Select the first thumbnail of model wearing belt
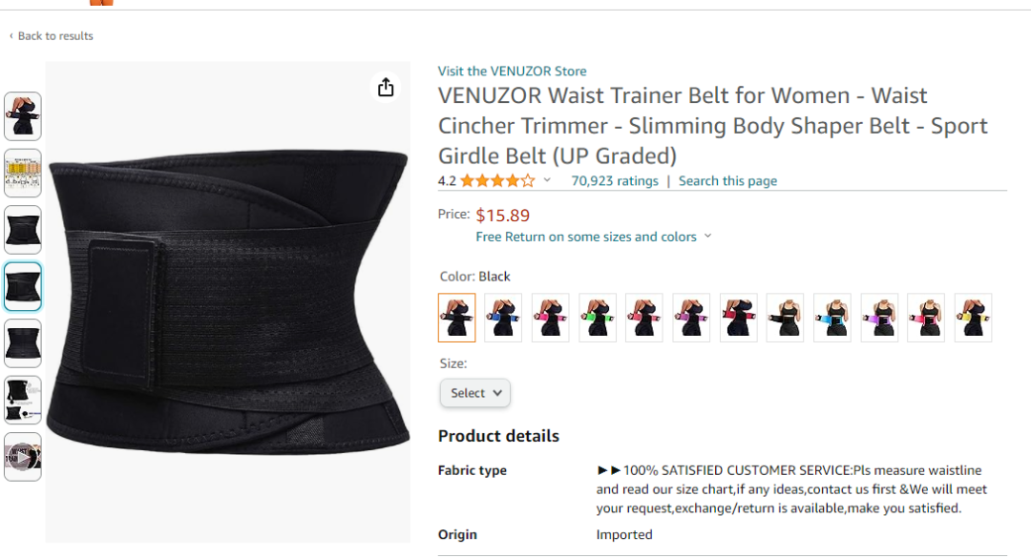 point(23,116)
